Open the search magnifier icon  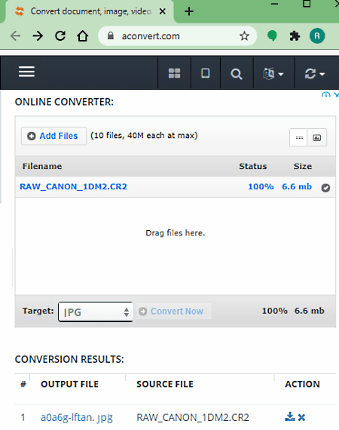pyautogui.click(x=237, y=74)
